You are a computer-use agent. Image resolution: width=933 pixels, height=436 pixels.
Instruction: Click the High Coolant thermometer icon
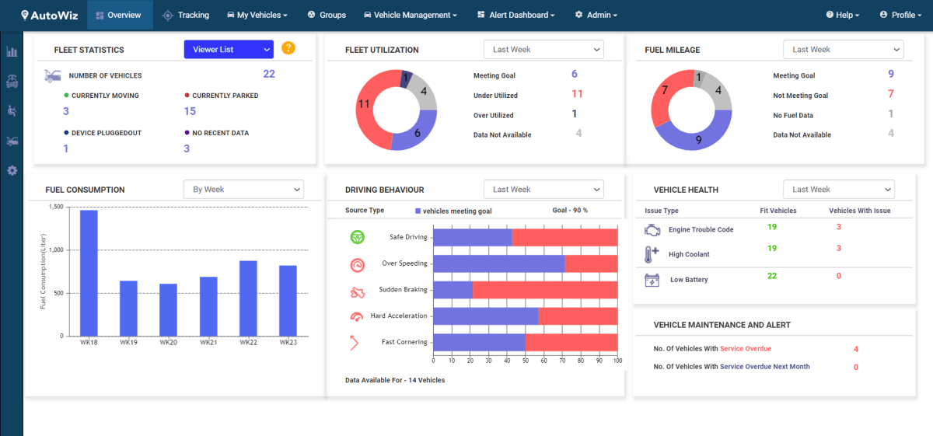[x=652, y=254]
